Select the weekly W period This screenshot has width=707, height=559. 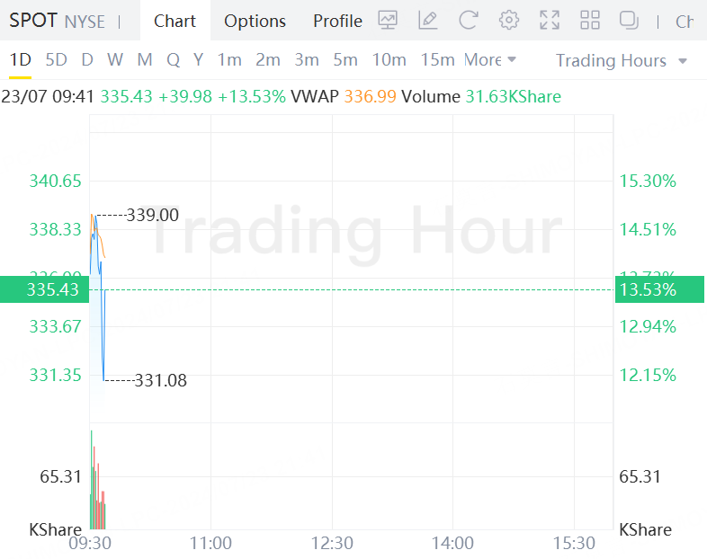point(115,59)
